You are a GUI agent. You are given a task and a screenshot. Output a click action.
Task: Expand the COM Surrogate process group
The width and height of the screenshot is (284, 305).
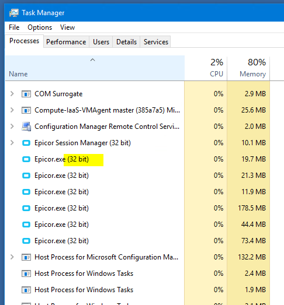[12, 94]
